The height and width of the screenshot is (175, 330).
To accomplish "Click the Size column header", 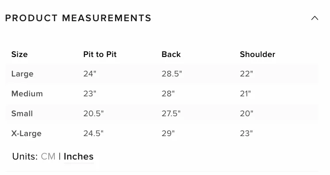I will pyautogui.click(x=19, y=54).
